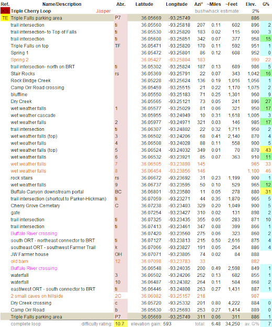
Task: Select the '2 small caves on hillside' cell
Action: (x=37, y=296)
